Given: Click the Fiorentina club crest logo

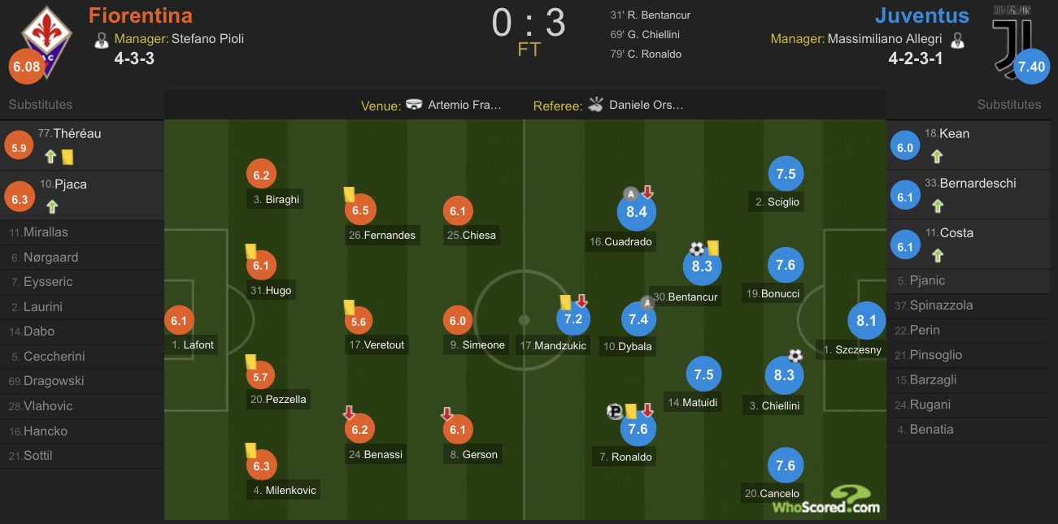Looking at the screenshot, I should tap(46, 41).
